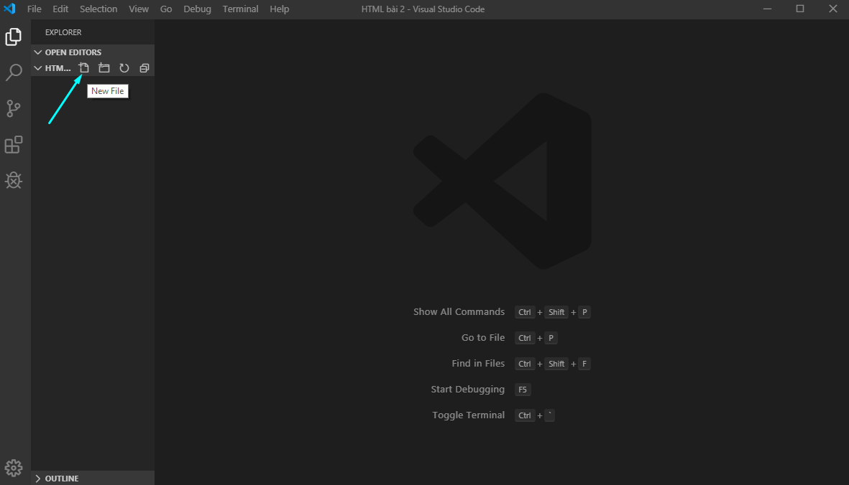This screenshot has width=849, height=485.
Task: Open the Search view in activity bar
Action: (x=14, y=72)
